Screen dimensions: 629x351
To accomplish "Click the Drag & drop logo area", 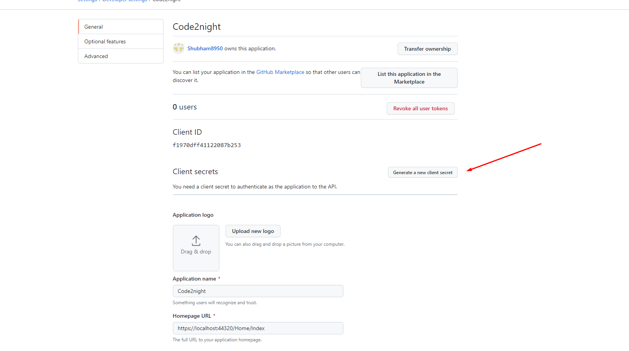I will point(196,248).
